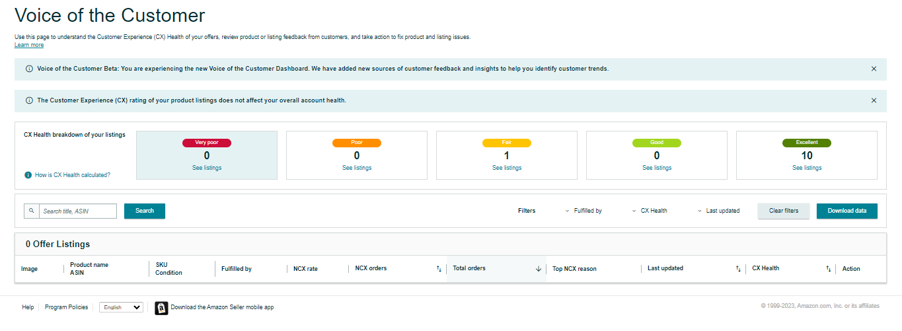Open the English language dropdown
902x331 pixels.
click(x=121, y=307)
